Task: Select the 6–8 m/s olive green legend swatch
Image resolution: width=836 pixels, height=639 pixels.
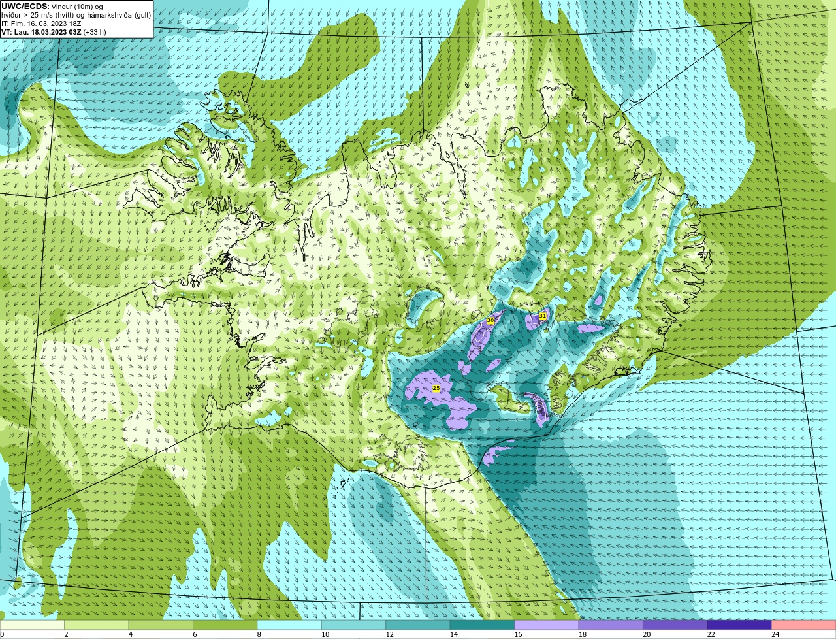Action: coord(225,625)
